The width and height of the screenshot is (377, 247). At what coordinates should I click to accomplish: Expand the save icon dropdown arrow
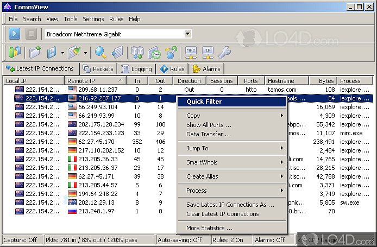click(63, 53)
